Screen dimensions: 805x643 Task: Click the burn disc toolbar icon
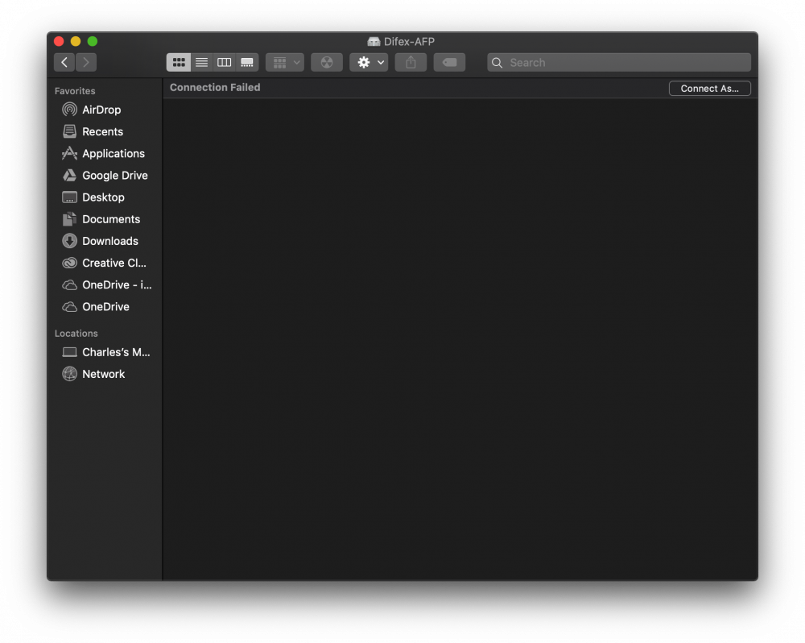point(327,62)
